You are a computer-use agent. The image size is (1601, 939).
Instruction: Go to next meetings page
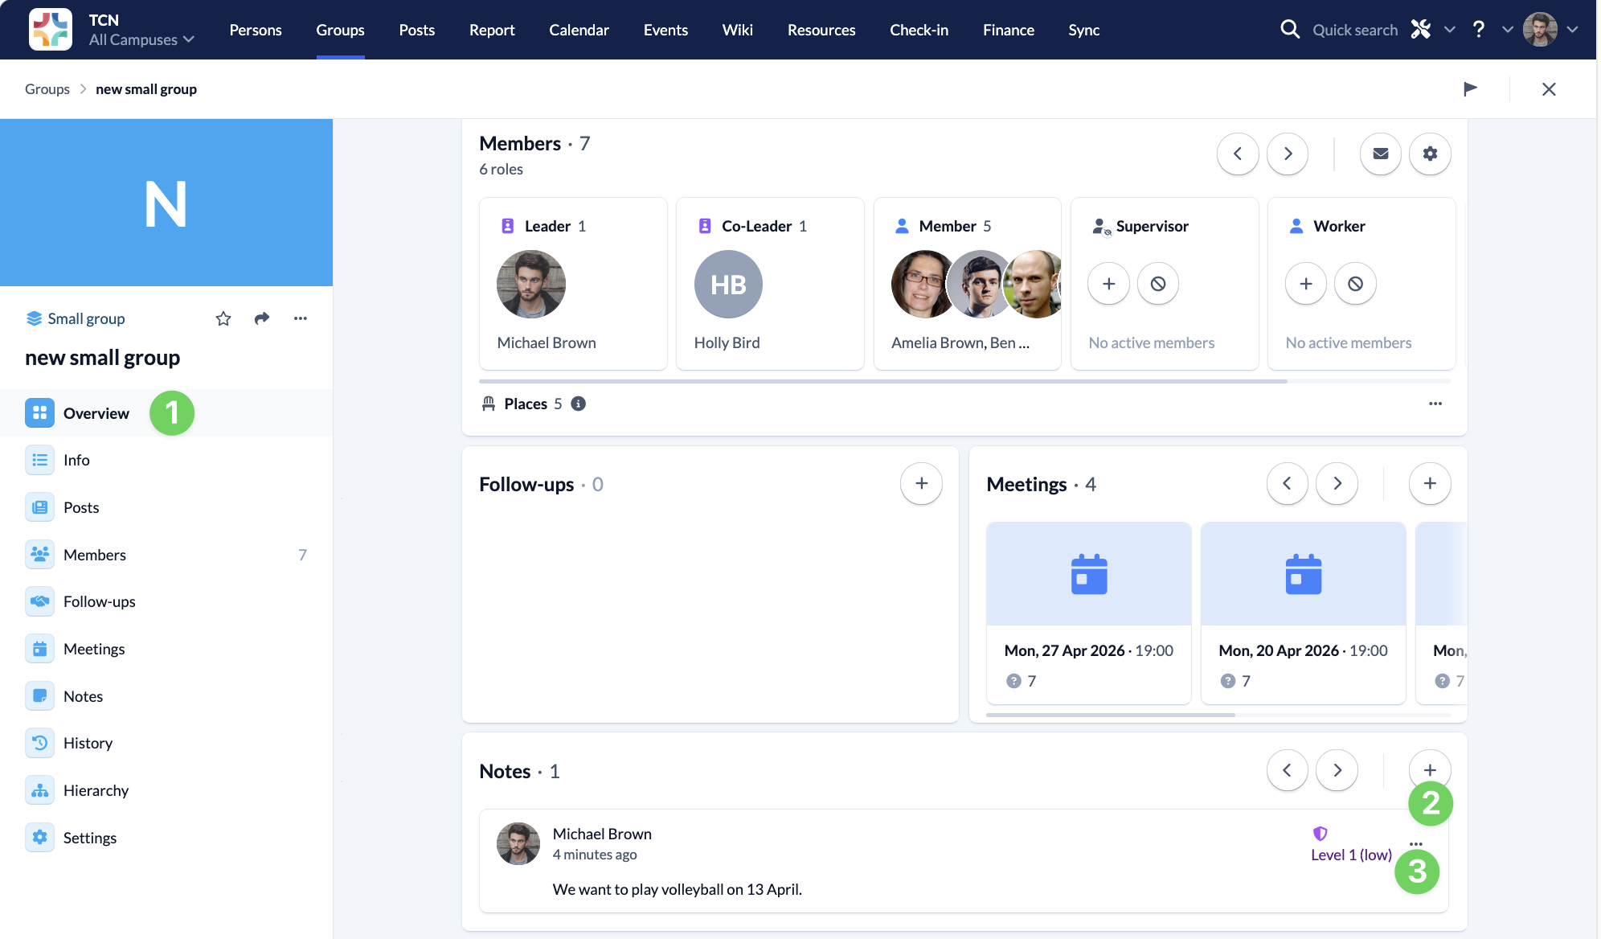(x=1337, y=483)
